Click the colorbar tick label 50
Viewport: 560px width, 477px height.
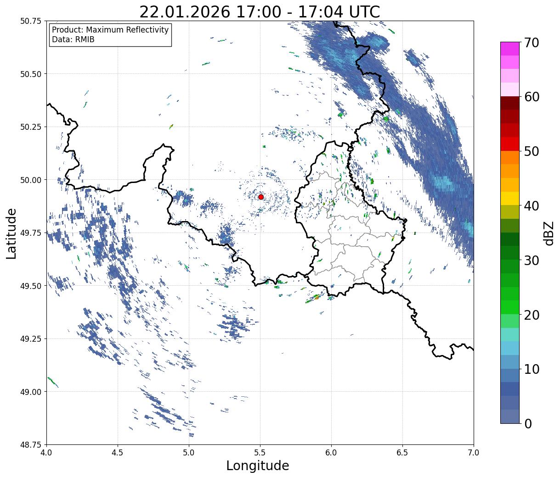click(532, 151)
